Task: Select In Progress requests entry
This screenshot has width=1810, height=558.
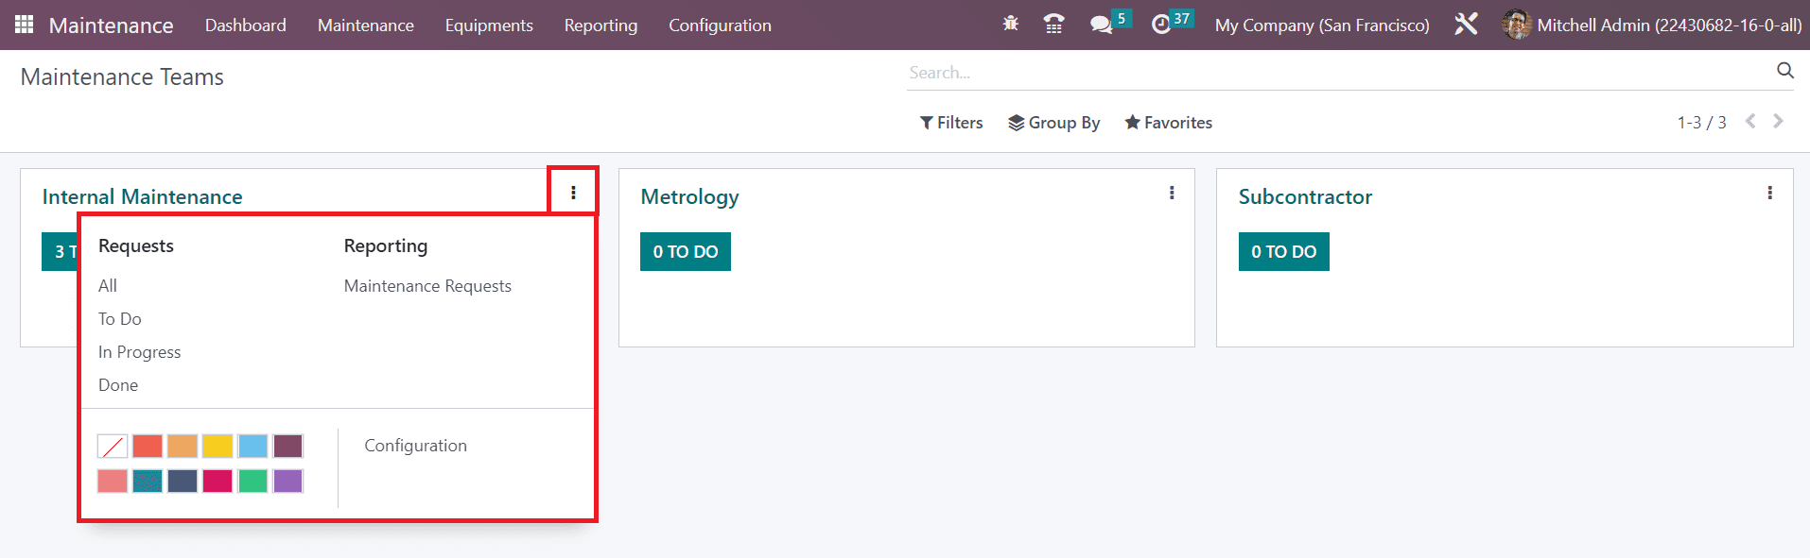Action: [x=139, y=352]
